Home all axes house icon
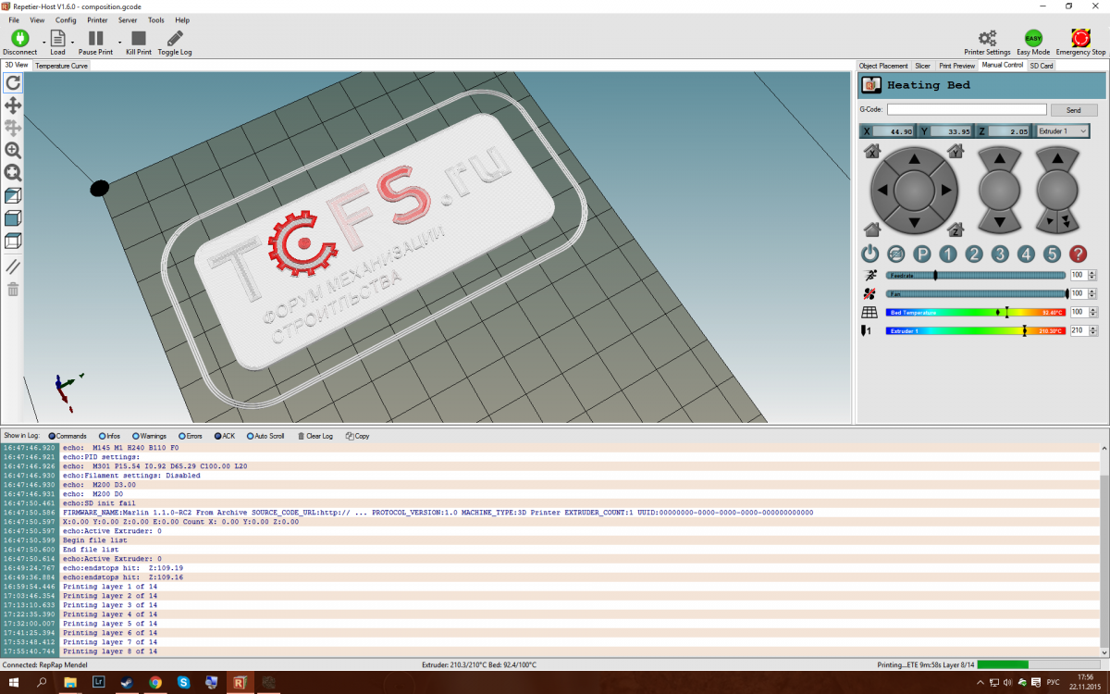This screenshot has height=694, width=1110. click(872, 229)
